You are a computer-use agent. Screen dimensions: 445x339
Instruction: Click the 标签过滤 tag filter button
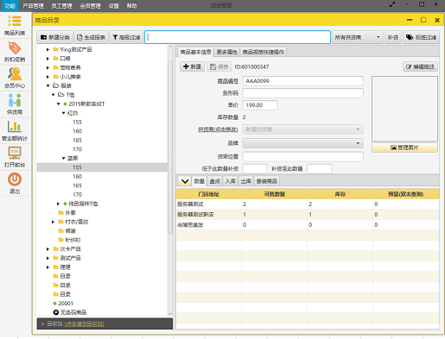421,37
